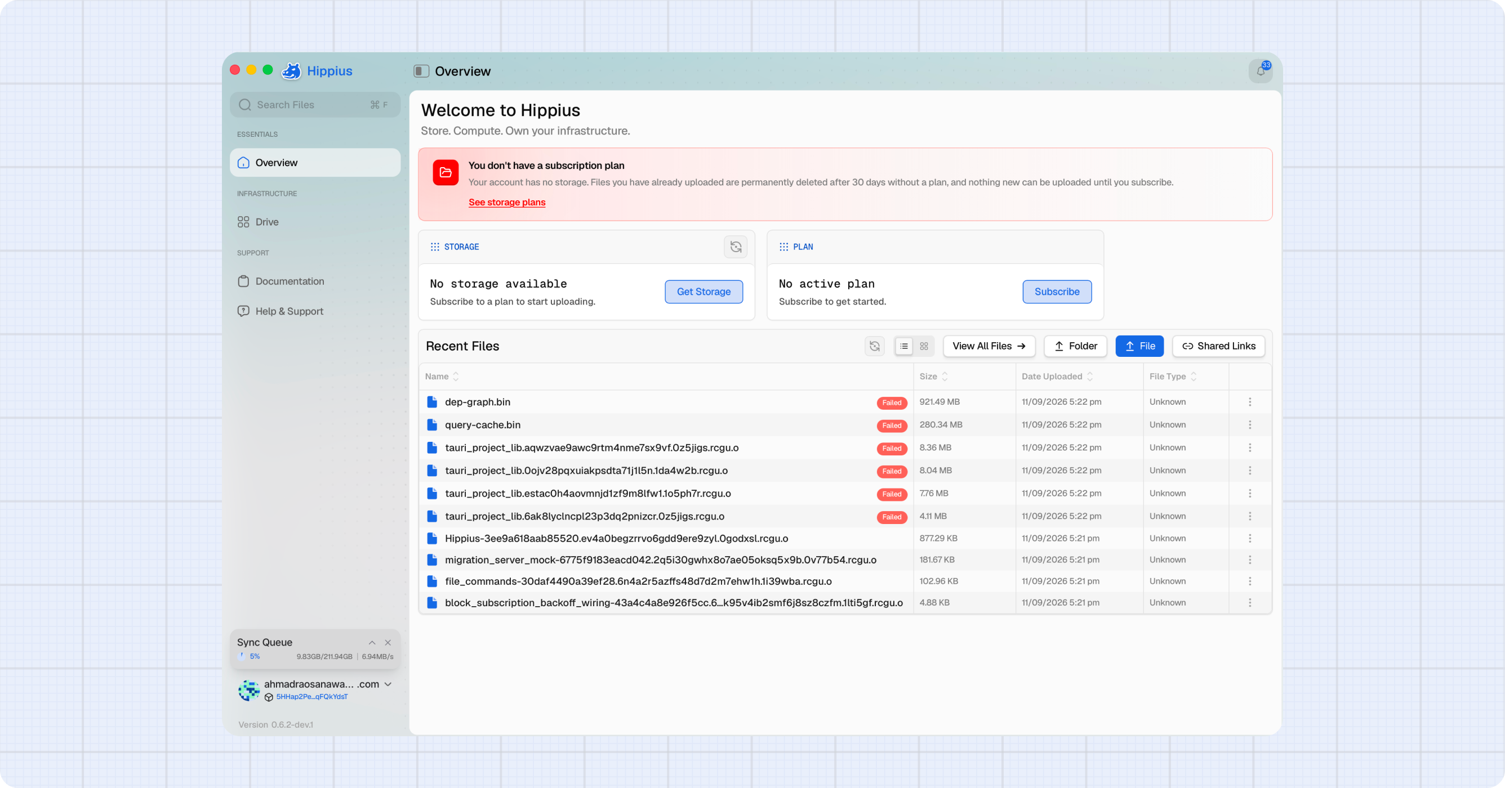Click the Subscribe button
The width and height of the screenshot is (1505, 788).
1057,292
